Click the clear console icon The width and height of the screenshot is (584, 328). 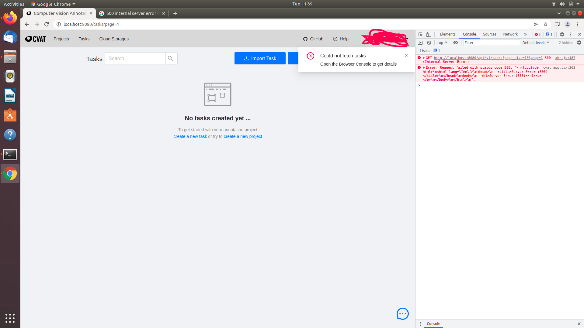[429, 43]
